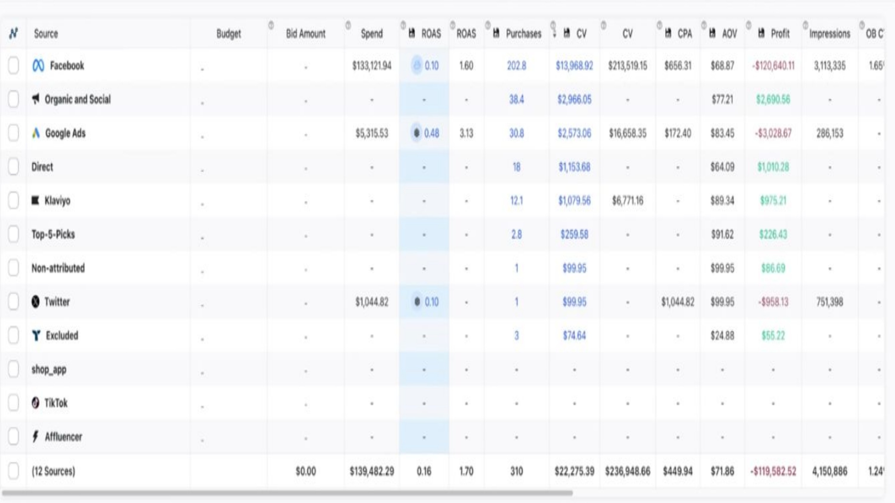Sort by the Purchases column header

[524, 34]
